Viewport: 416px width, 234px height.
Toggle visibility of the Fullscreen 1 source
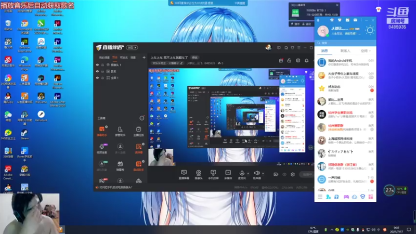click(97, 77)
